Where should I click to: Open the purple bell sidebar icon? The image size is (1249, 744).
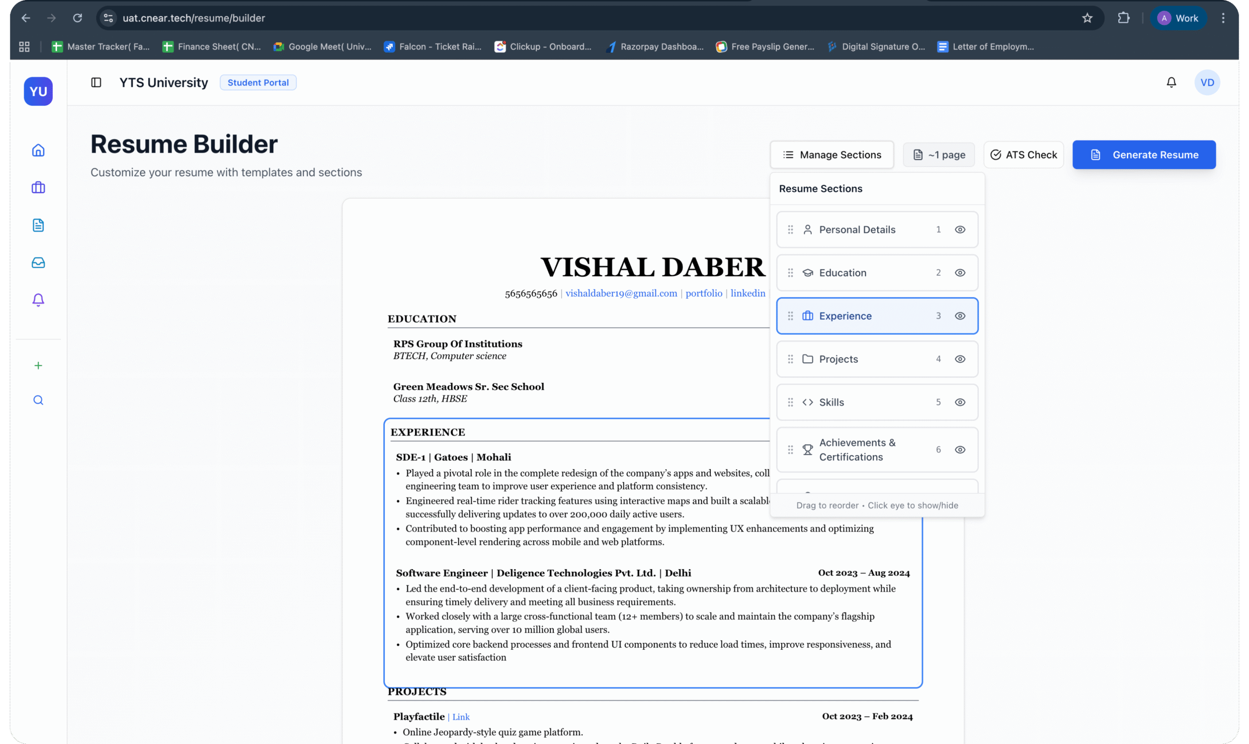click(x=38, y=300)
